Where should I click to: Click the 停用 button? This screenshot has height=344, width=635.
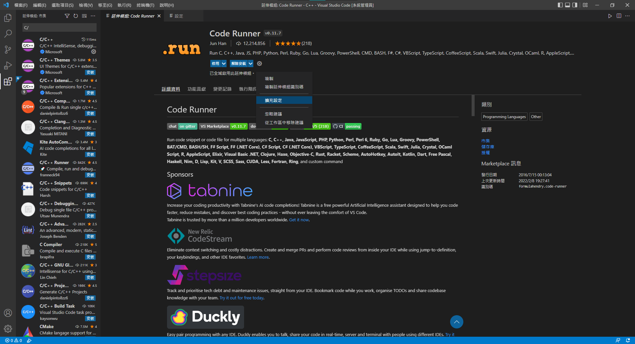pos(216,64)
